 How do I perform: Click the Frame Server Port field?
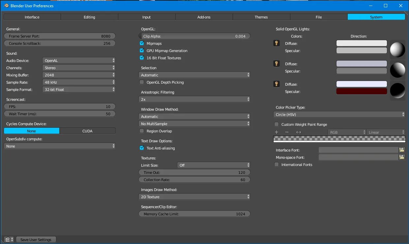(60, 36)
